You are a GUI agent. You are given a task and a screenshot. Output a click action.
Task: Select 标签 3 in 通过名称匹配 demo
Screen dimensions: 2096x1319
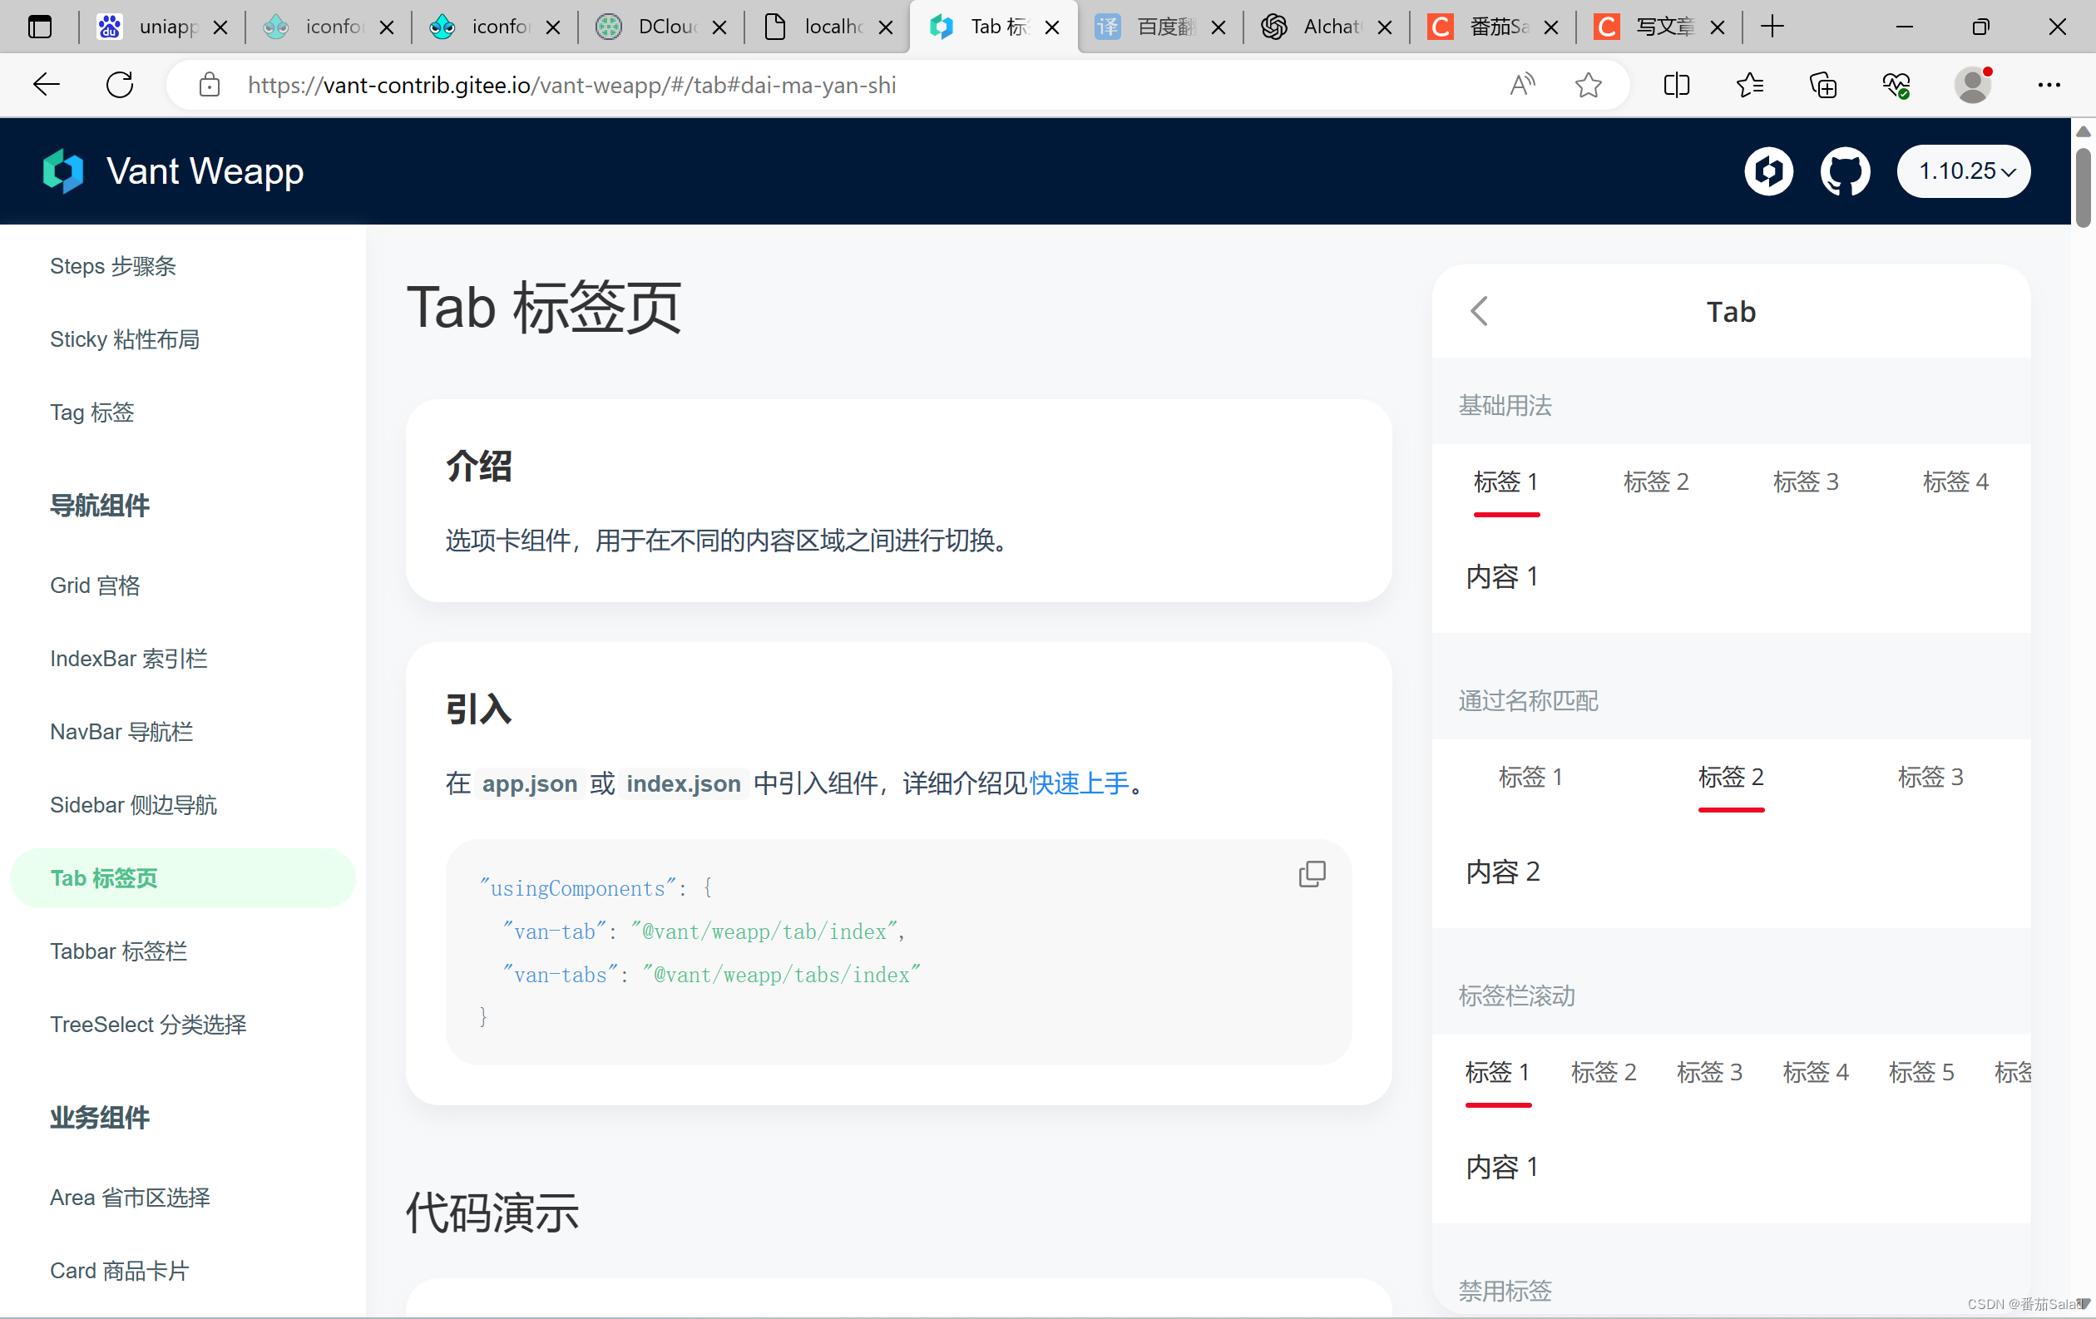1930,776
